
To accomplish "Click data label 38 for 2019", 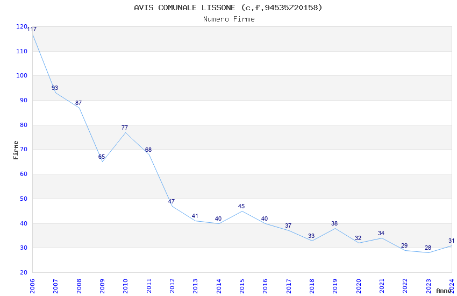I will [x=334, y=224].
